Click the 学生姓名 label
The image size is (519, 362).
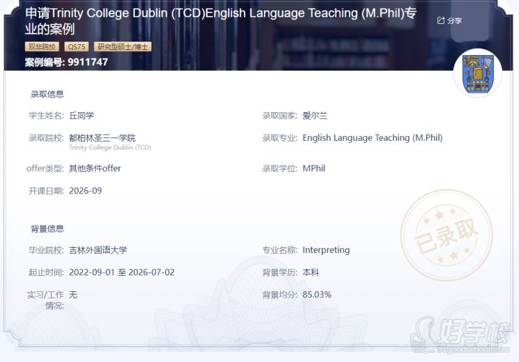pyautogui.click(x=46, y=115)
